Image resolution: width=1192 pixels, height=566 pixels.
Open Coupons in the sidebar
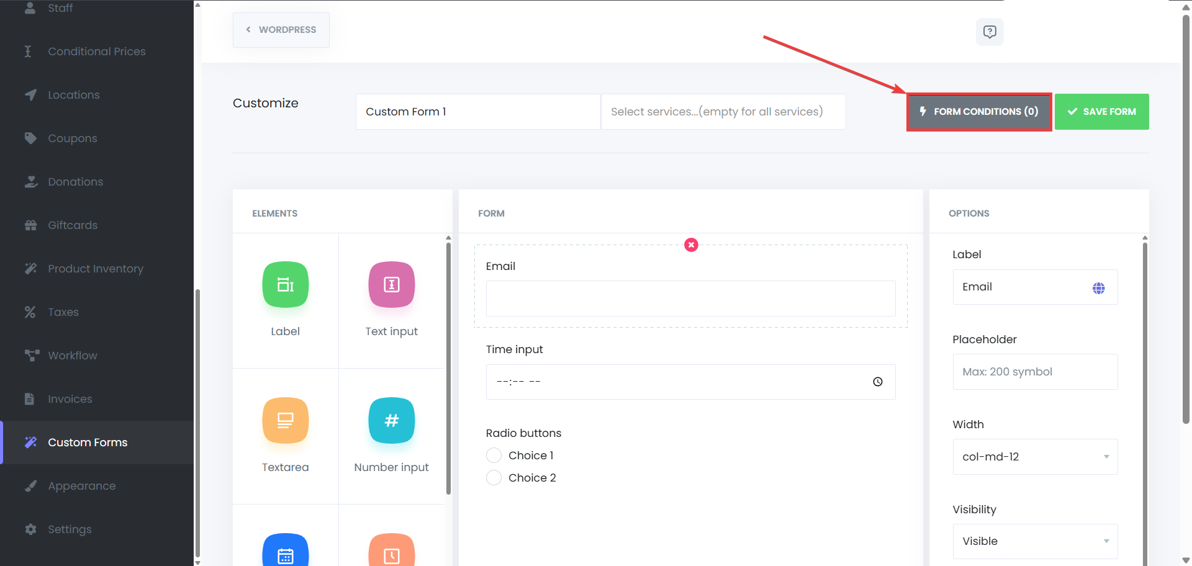pyautogui.click(x=73, y=138)
